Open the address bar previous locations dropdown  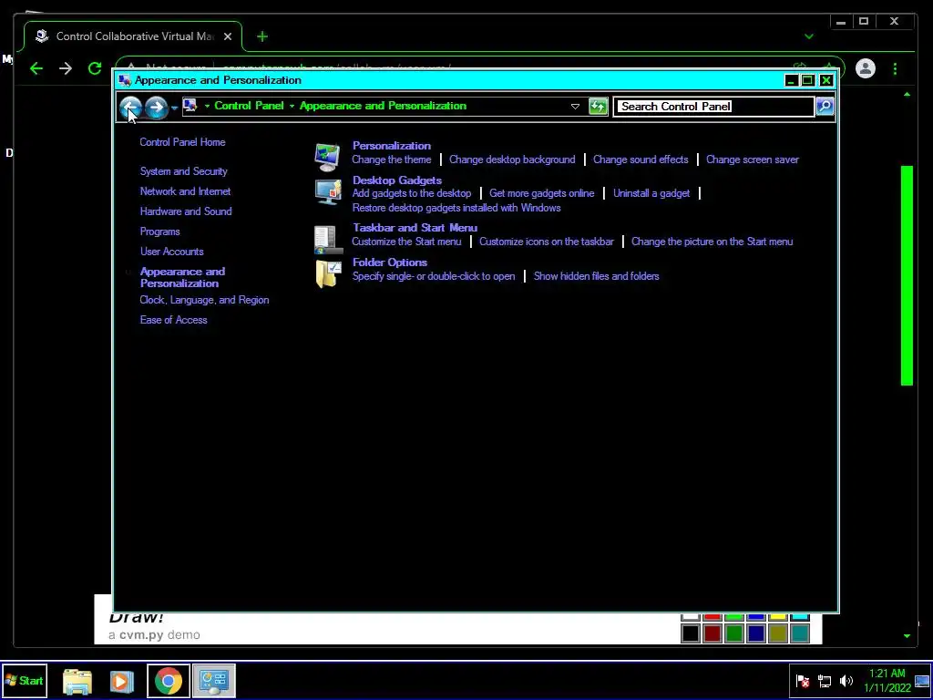tap(575, 107)
